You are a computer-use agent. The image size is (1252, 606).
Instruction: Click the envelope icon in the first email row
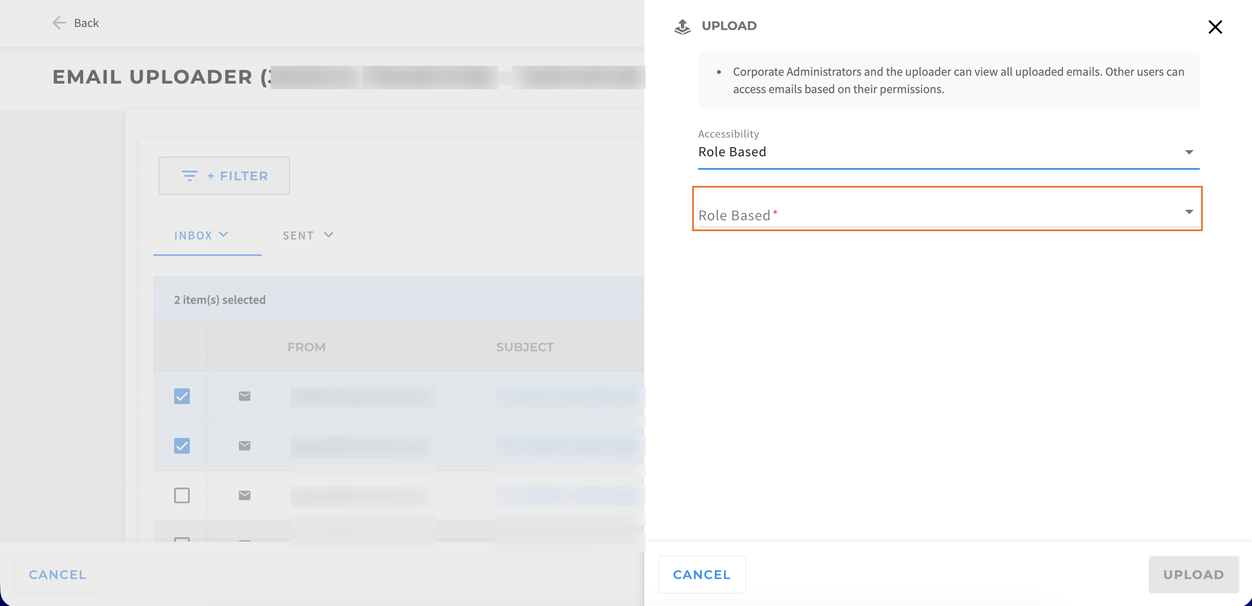(244, 396)
